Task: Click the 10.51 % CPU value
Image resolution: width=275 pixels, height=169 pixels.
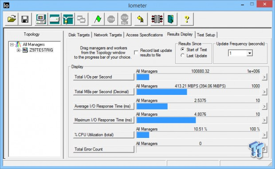Action: pyautogui.click(x=200, y=129)
